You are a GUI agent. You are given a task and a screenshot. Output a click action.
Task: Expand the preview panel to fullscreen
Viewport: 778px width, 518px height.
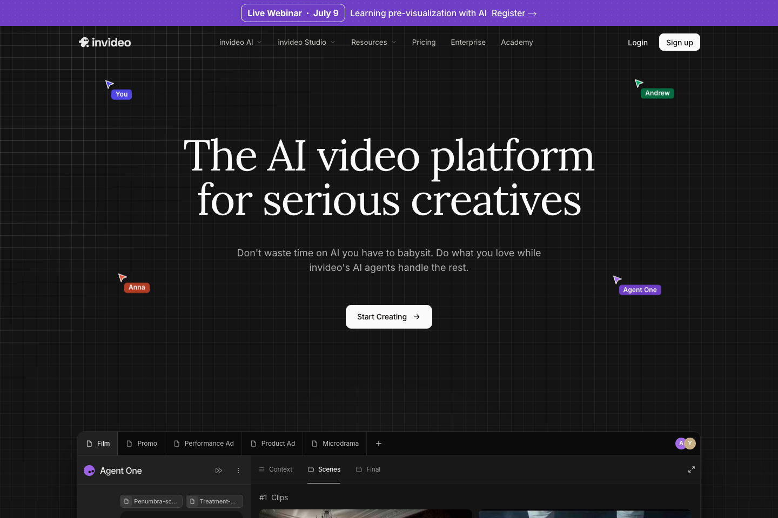[692, 469]
